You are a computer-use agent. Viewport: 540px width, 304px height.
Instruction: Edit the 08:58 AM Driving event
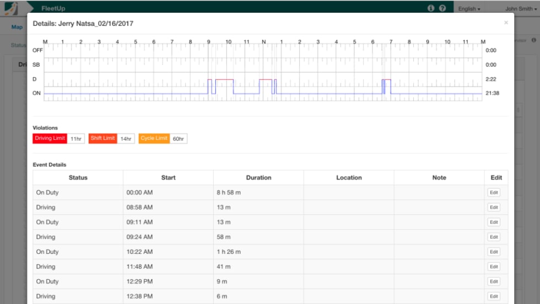pos(494,208)
